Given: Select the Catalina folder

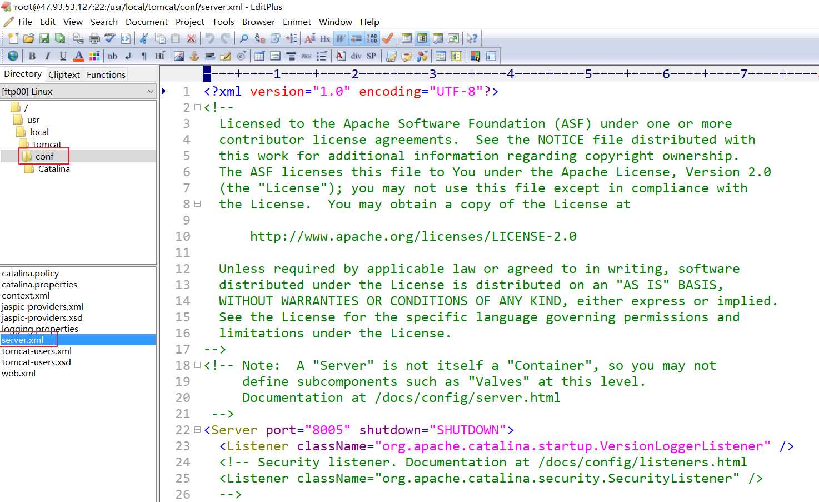Looking at the screenshot, I should (x=54, y=168).
